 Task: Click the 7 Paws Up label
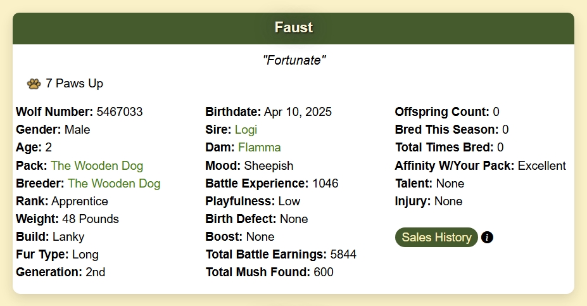click(74, 84)
